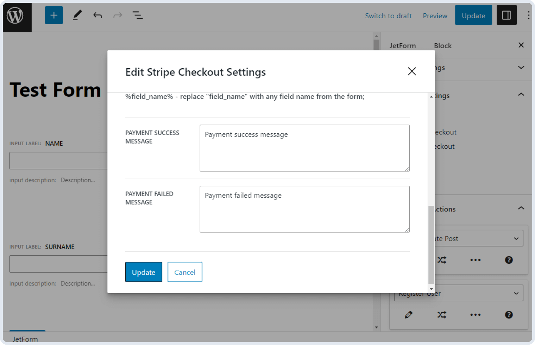Open the editor options menu
This screenshot has height=345, width=535.
tap(528, 15)
